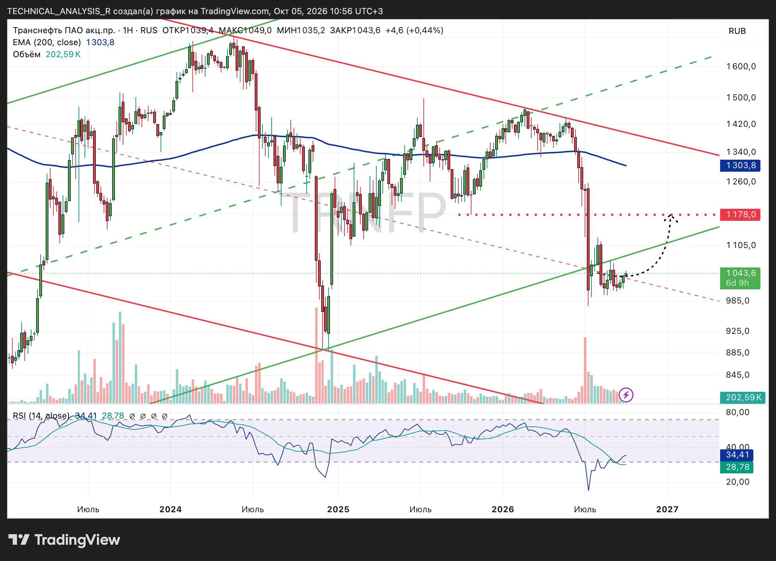Image resolution: width=776 pixels, height=561 pixels.
Task: Click the 2027 time axis label
Action: tap(667, 509)
